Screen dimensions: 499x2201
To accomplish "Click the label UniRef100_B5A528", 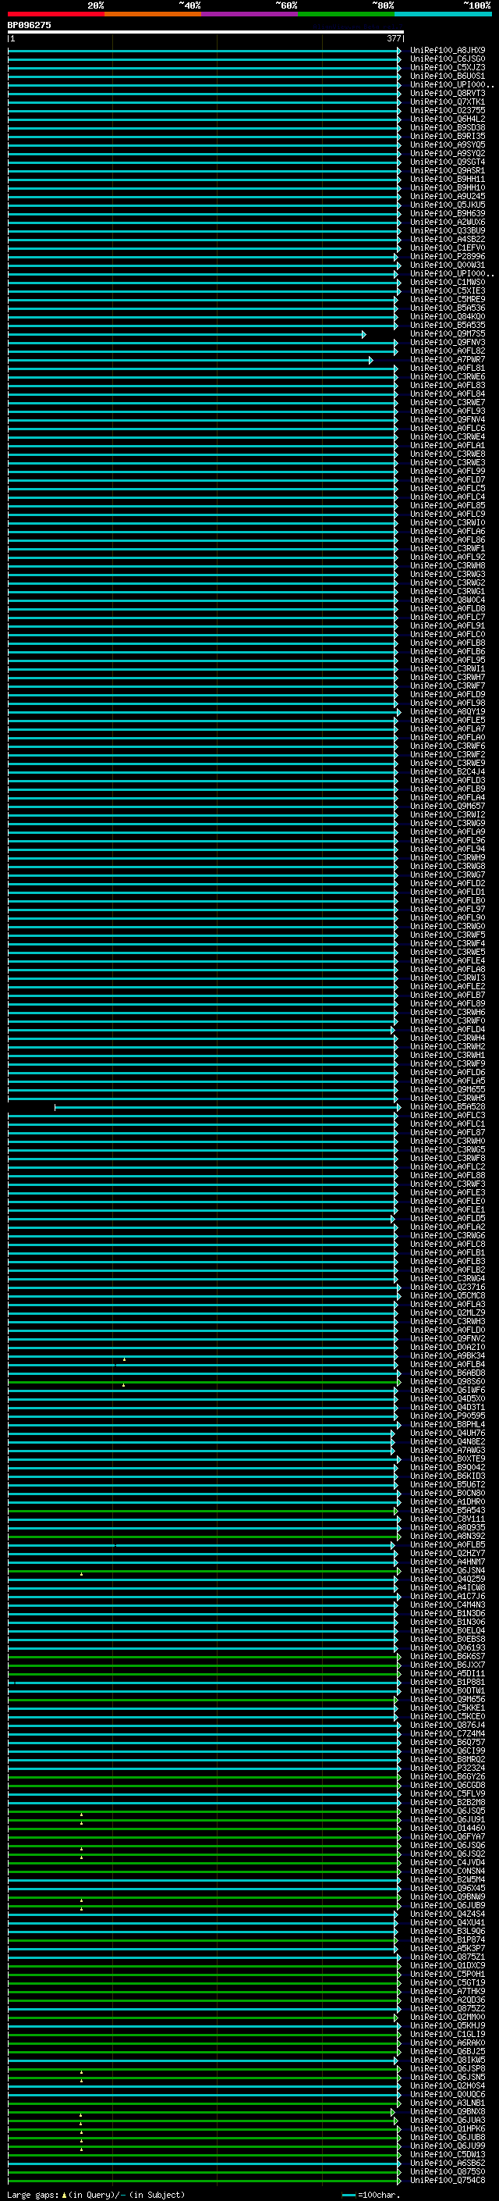I will coord(448,1106).
